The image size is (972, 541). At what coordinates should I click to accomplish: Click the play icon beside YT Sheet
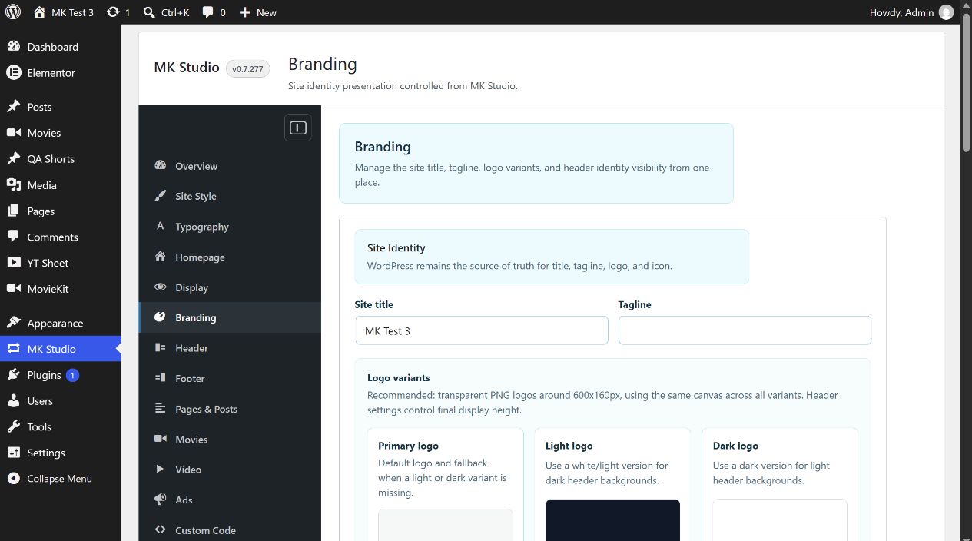click(x=13, y=263)
